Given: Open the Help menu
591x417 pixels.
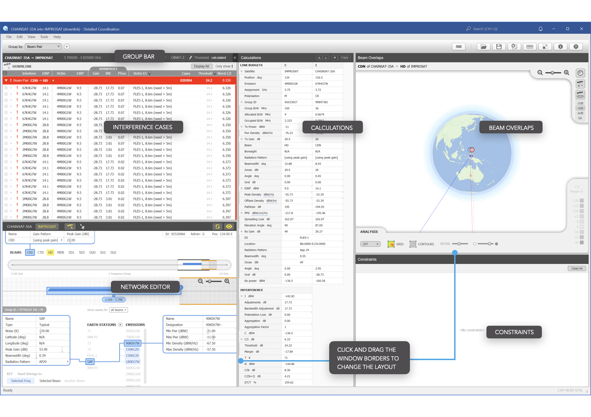Looking at the screenshot, I should point(57,37).
